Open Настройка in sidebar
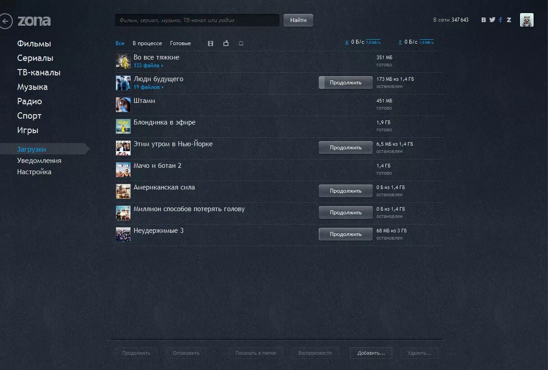Screen dimensions: 548x370 34,172
